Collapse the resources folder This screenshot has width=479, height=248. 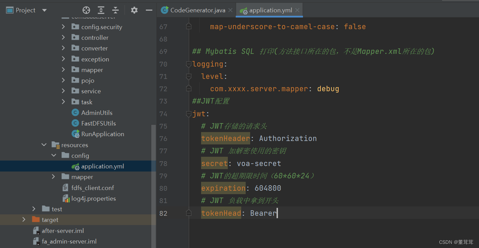tap(44, 145)
